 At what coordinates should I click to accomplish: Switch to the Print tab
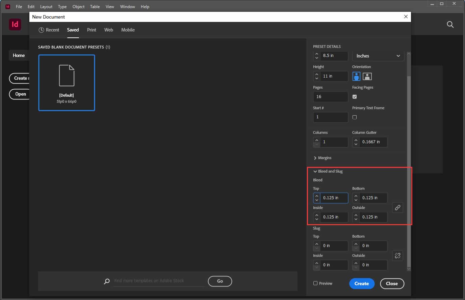point(92,30)
